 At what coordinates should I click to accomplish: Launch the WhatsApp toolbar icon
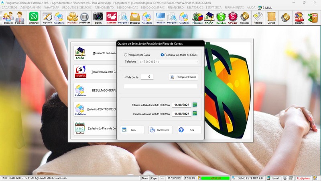34,18
